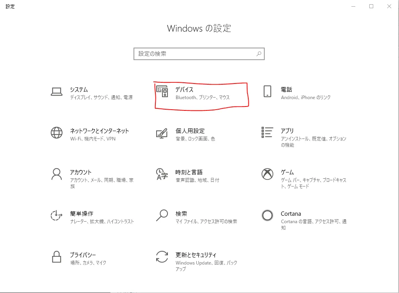399x293 pixels.
Task: Click 'Cortana の言語、アクセス許可、通知' description
Action: tap(314, 224)
